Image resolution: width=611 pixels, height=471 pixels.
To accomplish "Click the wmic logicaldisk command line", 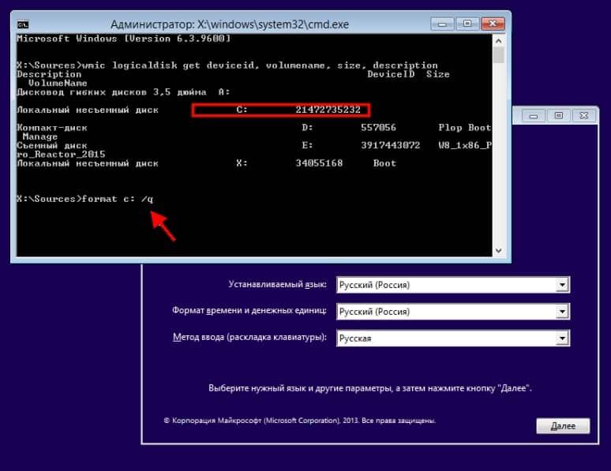I will tap(227, 65).
